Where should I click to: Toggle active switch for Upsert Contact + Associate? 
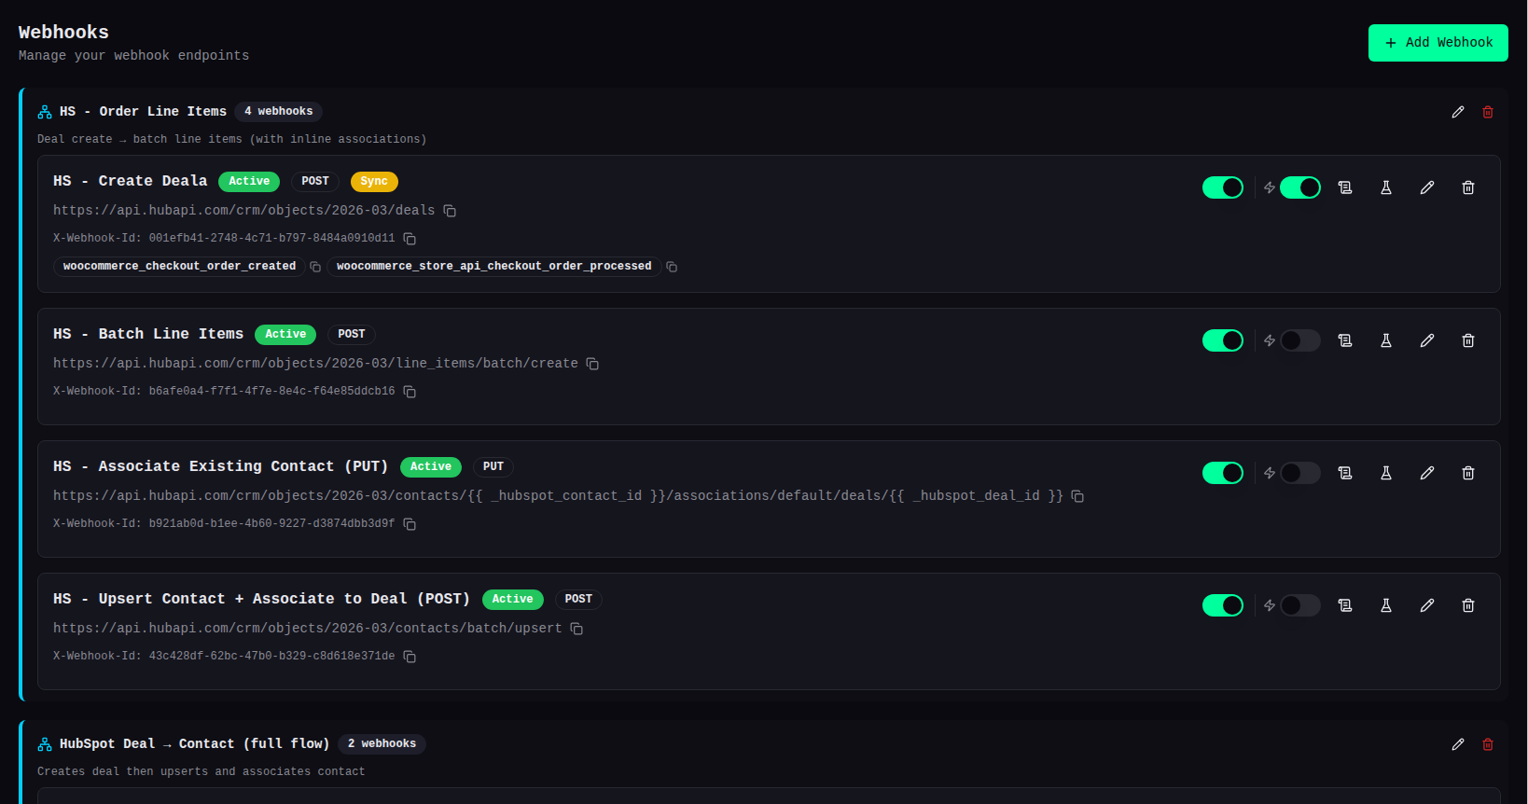tap(1223, 605)
